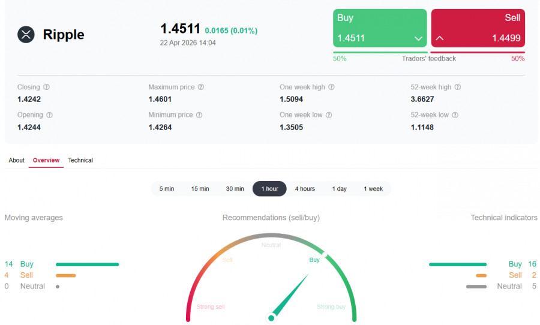Click the Moving averages green Buy bar
Viewport: 540px width, 325px height.
click(88, 264)
